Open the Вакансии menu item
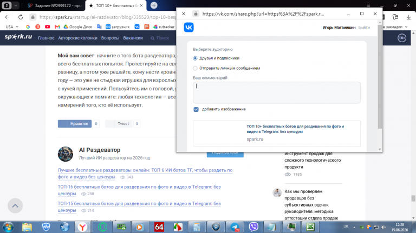416x233 pixels. (x=133, y=38)
